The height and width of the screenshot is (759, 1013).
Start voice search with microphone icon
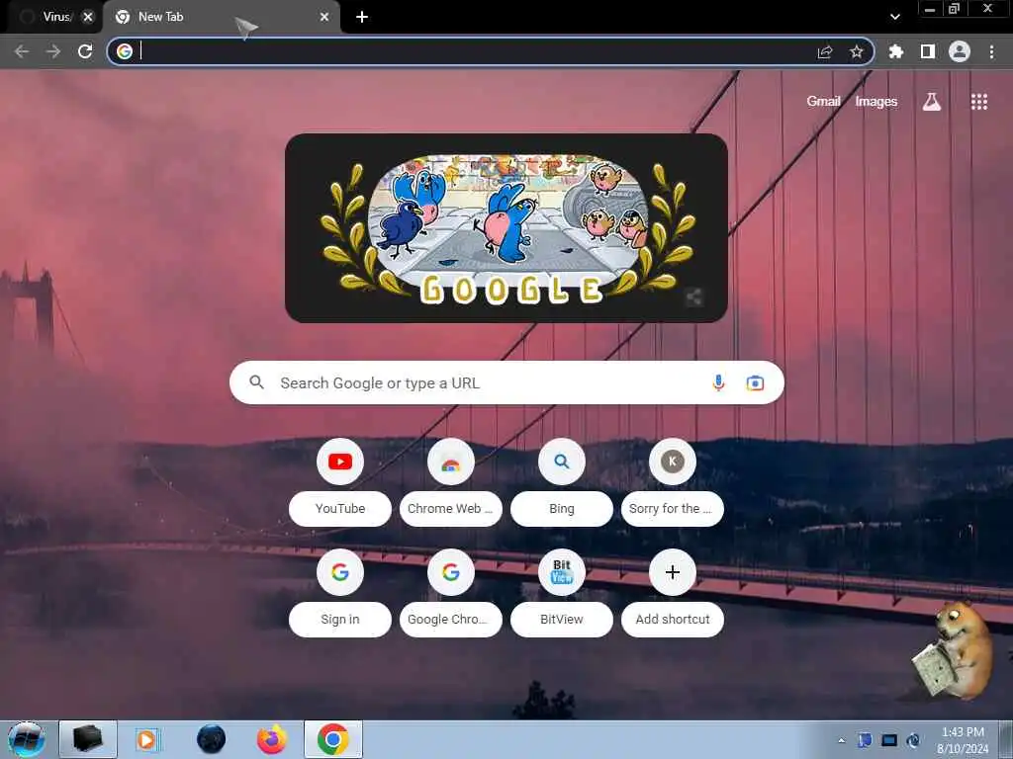click(x=718, y=382)
